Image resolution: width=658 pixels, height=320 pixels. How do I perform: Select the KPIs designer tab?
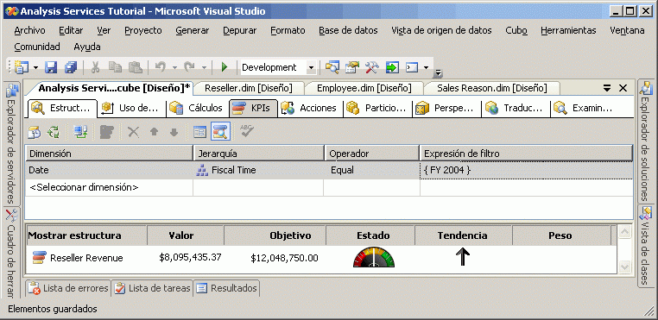(x=254, y=108)
